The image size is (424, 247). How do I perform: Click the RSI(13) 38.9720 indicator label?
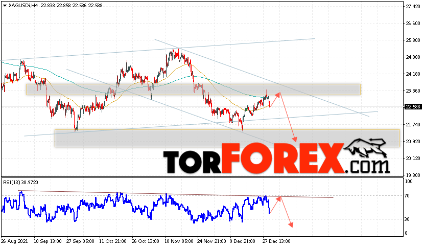click(x=20, y=183)
